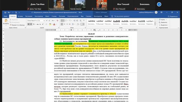The width and height of the screenshot is (182, 102).
Task: Open the Шрифт dialog launcher
Action: click(59, 28)
